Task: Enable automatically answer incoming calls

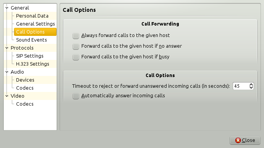Action: coord(76,96)
